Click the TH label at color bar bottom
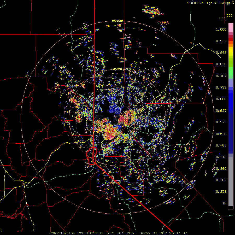 coord(224,203)
